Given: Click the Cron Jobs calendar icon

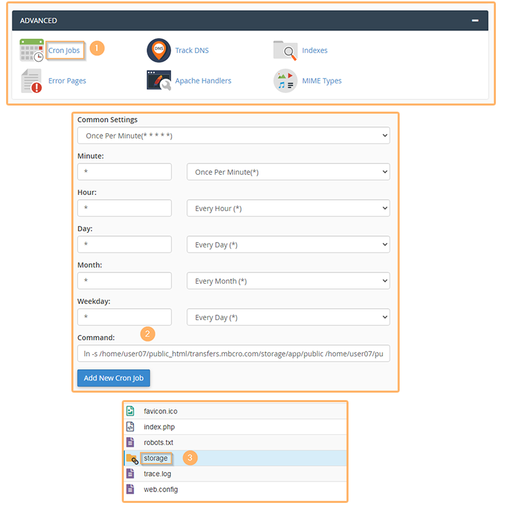Looking at the screenshot, I should 32,50.
